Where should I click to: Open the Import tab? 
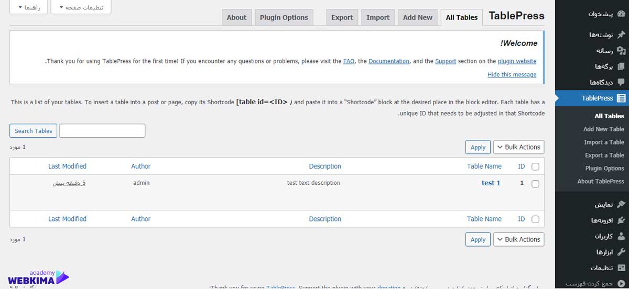[378, 17]
